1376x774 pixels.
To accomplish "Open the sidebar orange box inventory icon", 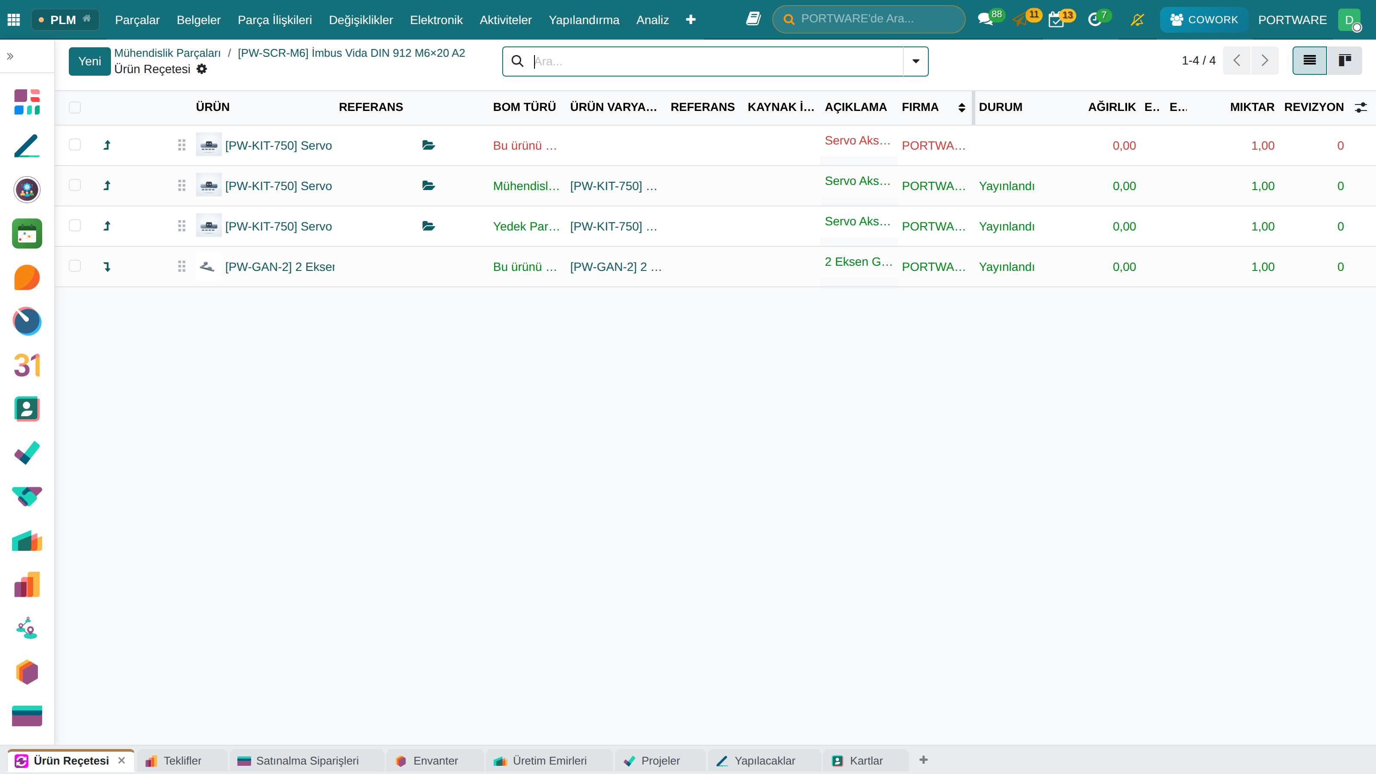I will (27, 673).
